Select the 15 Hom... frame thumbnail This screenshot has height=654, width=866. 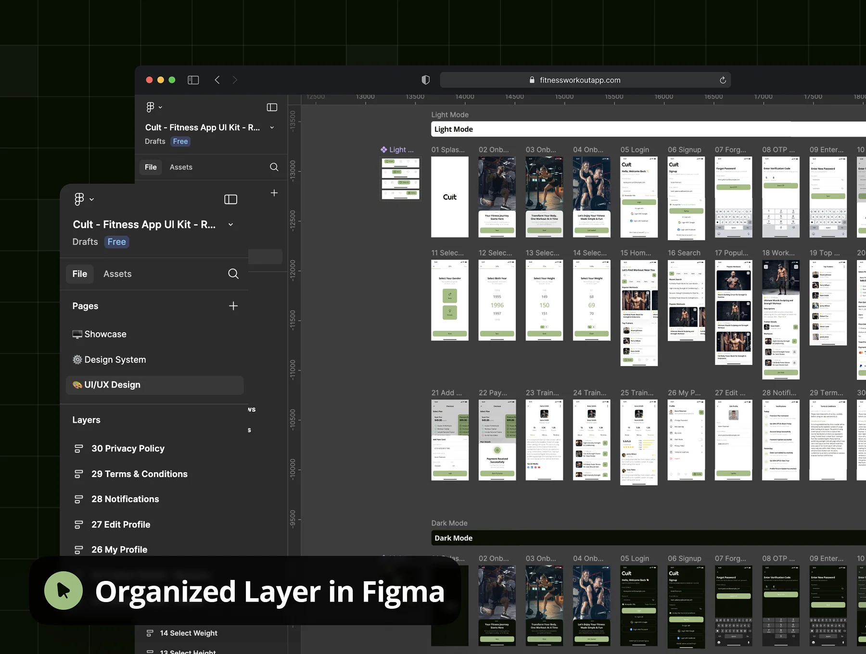pyautogui.click(x=639, y=313)
